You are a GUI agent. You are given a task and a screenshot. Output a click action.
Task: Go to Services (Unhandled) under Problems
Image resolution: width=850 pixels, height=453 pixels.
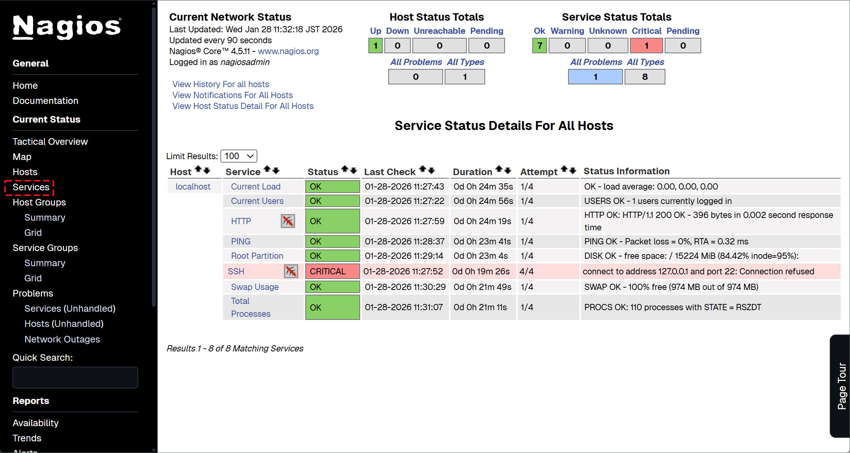pyautogui.click(x=70, y=309)
